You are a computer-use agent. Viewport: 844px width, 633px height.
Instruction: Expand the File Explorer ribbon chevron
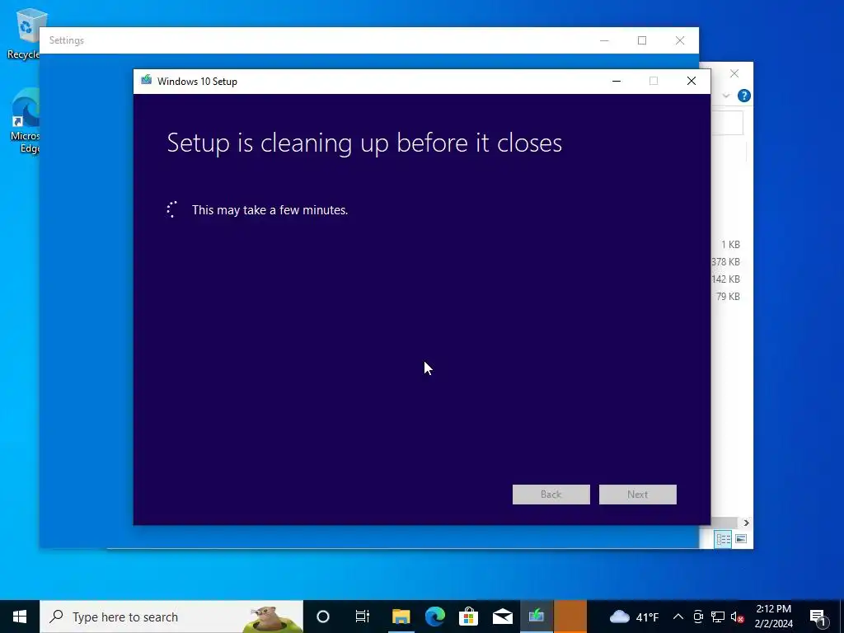pyautogui.click(x=725, y=96)
